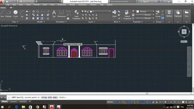194x109 pixels.
Task: Activate the Scale tool in Modify panel
Action: pos(38,18)
